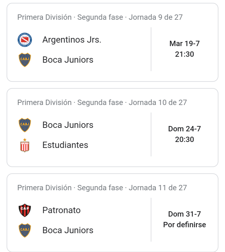Click the Estudiantes team crest
225x252 pixels.
click(x=25, y=145)
